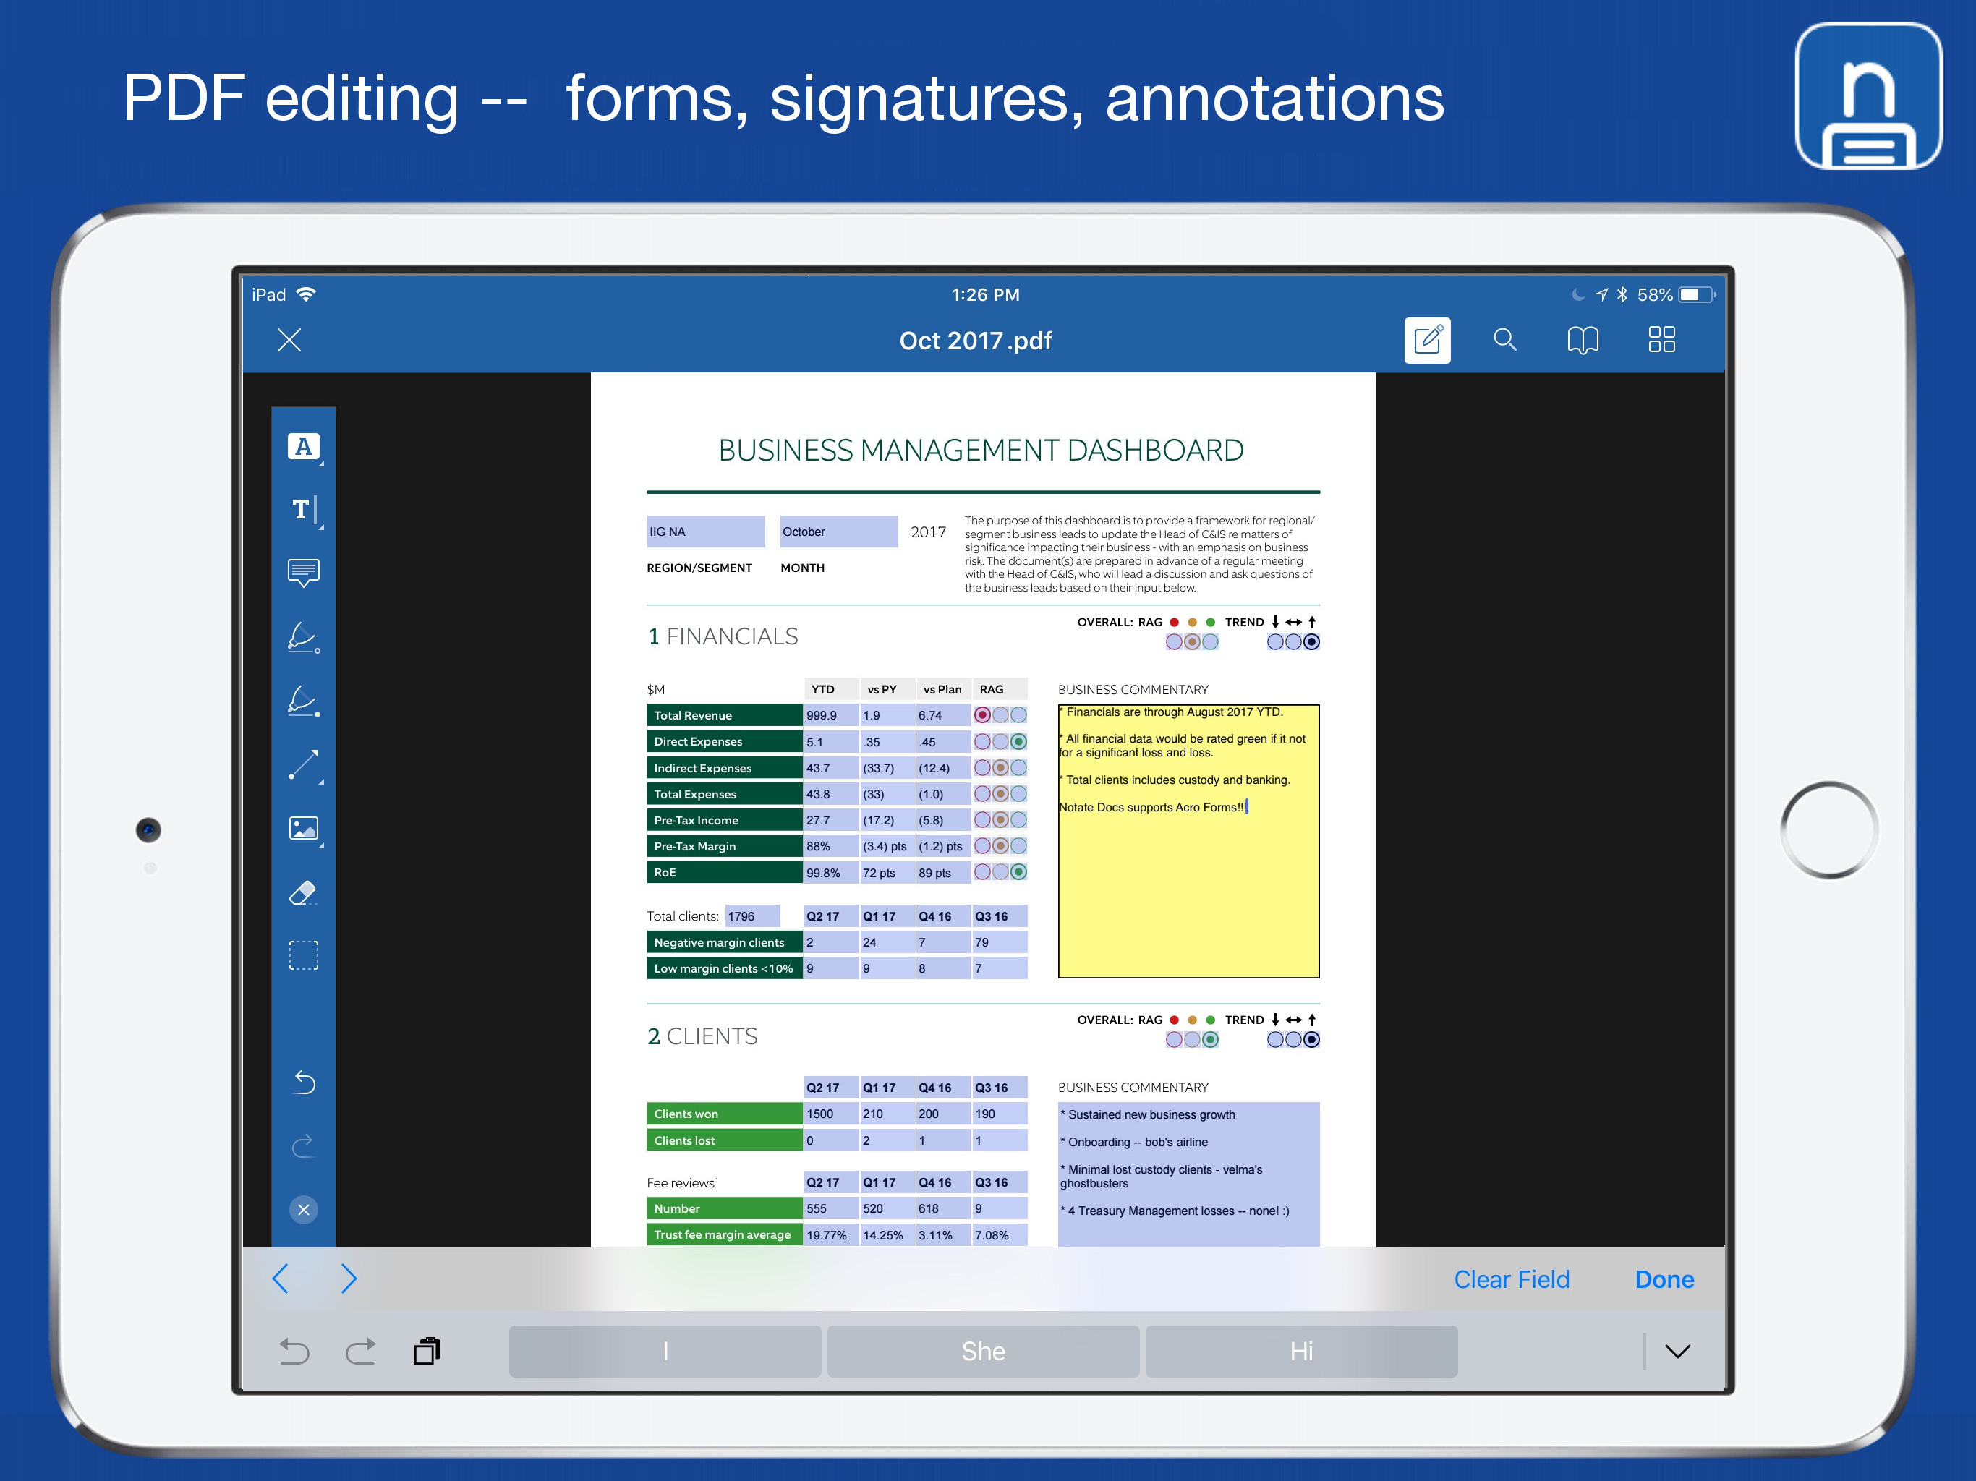Screen dimensions: 1976x1481
Task: Click the October month input field
Action: 838,532
